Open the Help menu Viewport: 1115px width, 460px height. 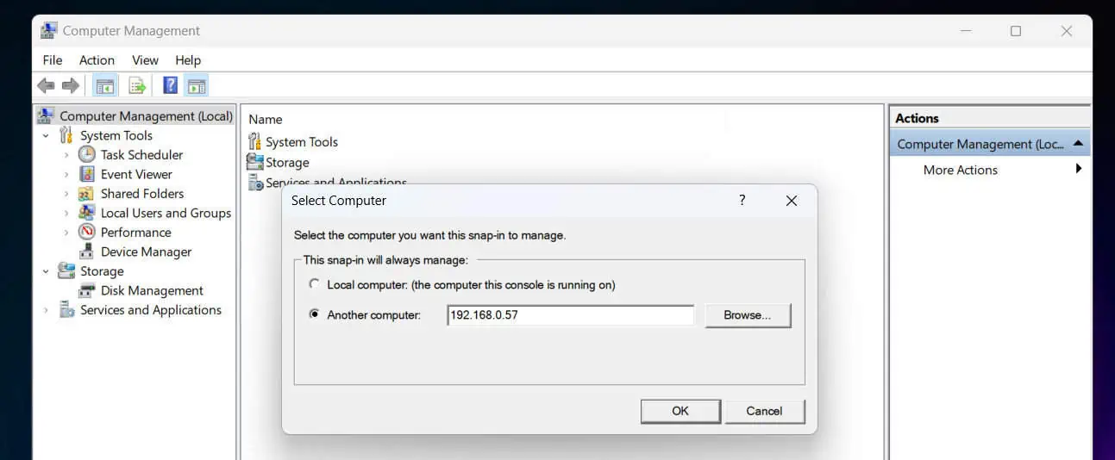188,59
